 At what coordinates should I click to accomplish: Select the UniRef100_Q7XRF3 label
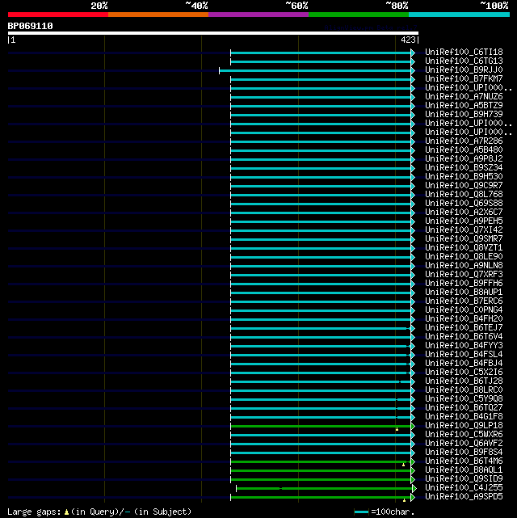464,275
